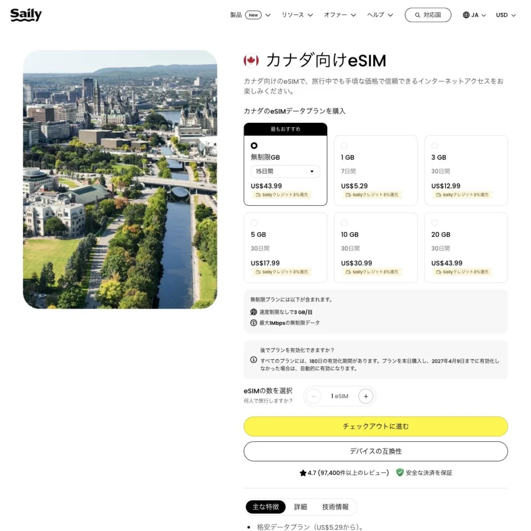This screenshot has height=531, width=531.
Task: Click the Ottawa canal photo
Action: pos(120,179)
